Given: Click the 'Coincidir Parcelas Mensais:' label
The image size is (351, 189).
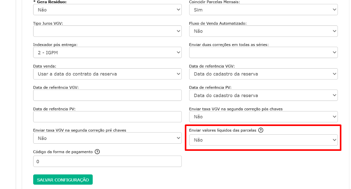Looking at the screenshot, I should (x=215, y=2).
